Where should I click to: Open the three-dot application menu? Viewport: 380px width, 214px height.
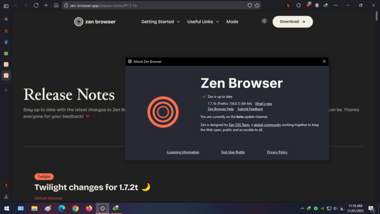pyautogui.click(x=335, y=5)
